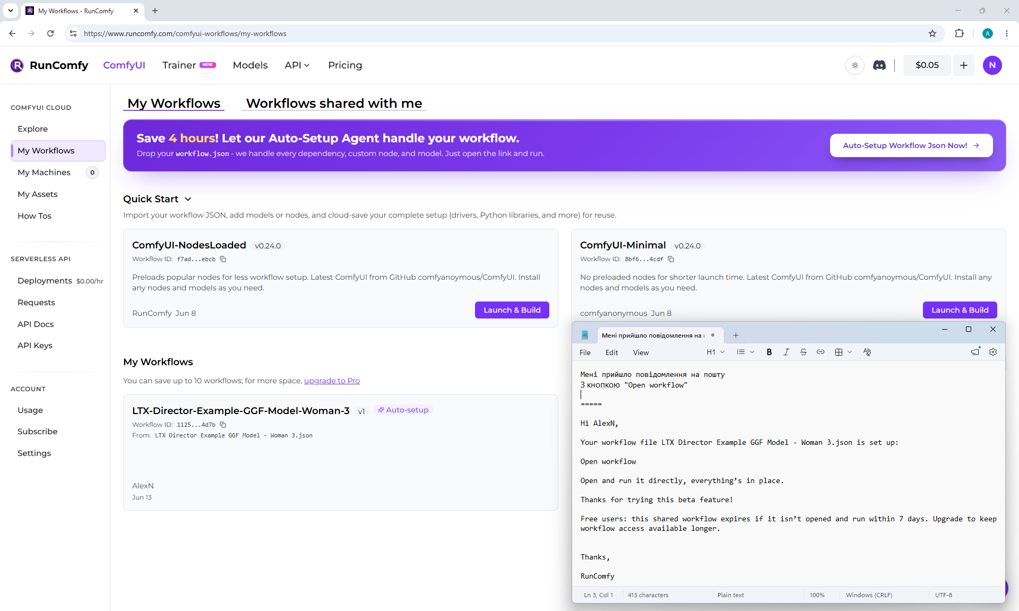Add a new Notepad tab
The height and width of the screenshot is (611, 1019).
(x=736, y=335)
